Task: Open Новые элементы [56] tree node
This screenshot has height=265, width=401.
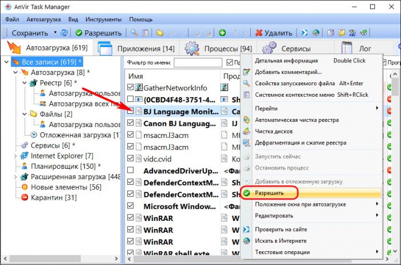Action: 66,187
